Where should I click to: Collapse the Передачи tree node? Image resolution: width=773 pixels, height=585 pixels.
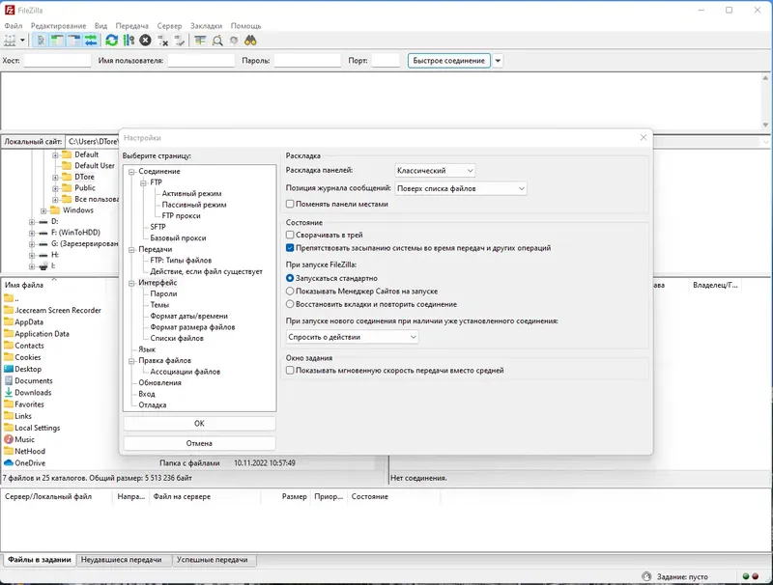click(x=131, y=250)
